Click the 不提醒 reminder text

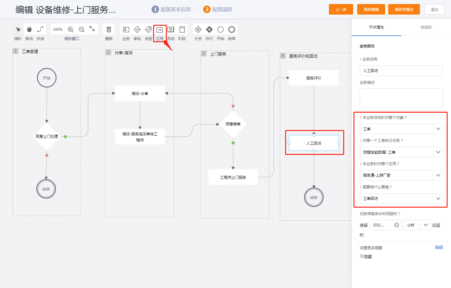tap(366, 257)
